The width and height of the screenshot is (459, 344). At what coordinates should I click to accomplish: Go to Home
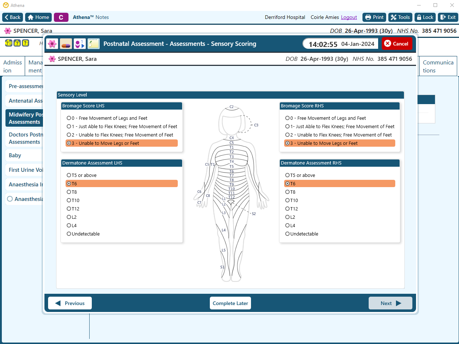click(38, 17)
